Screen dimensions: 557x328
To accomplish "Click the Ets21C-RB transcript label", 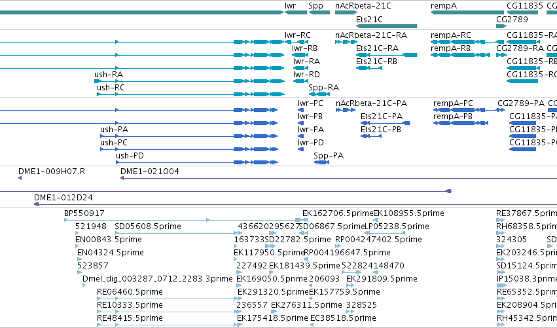I will [x=377, y=62].
